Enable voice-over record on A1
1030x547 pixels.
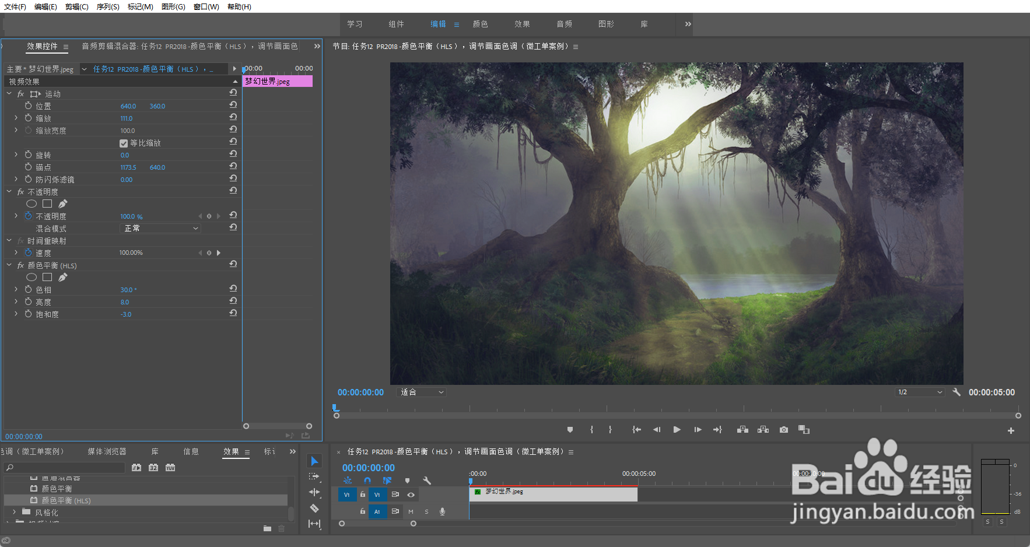443,511
